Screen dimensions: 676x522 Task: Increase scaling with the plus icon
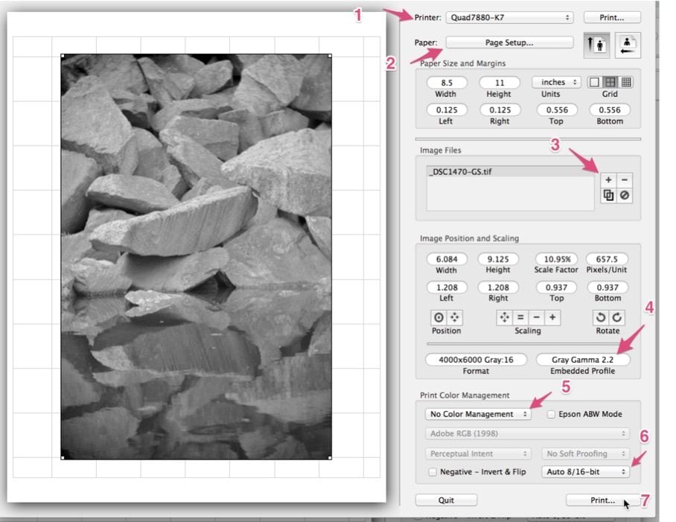[552, 317]
